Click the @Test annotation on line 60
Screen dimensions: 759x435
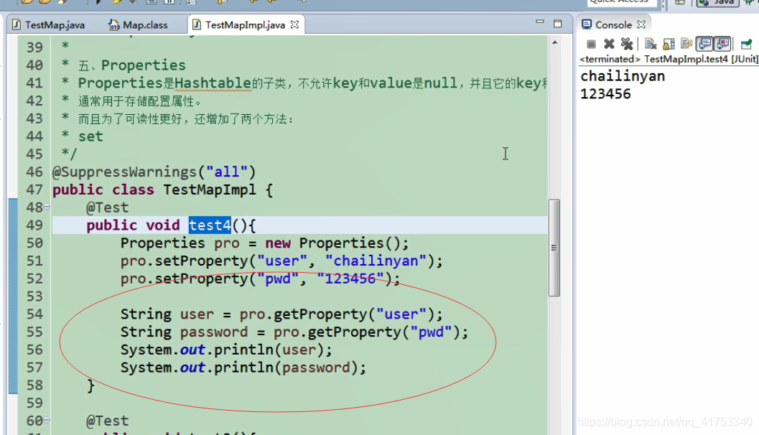tap(108, 421)
